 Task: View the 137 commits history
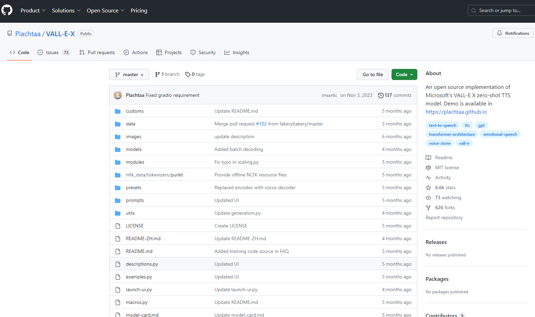click(x=395, y=95)
